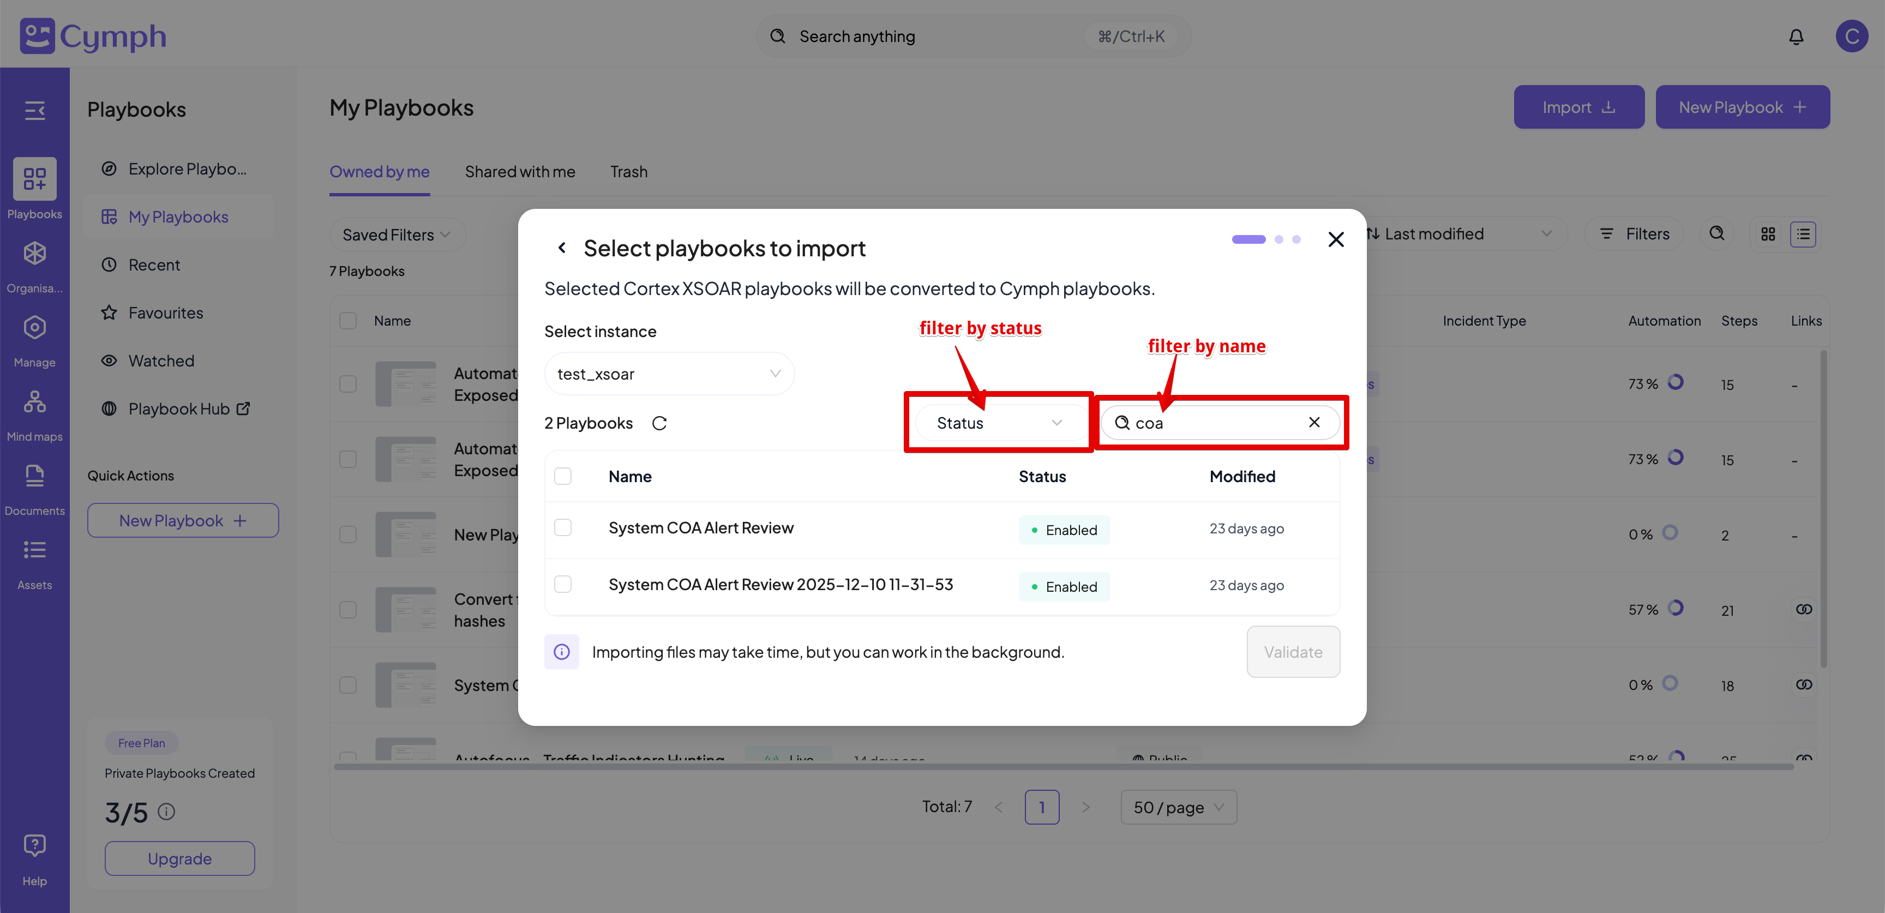The image size is (1885, 913).
Task: Select all playbooks in the import dialog
Action: point(563,476)
